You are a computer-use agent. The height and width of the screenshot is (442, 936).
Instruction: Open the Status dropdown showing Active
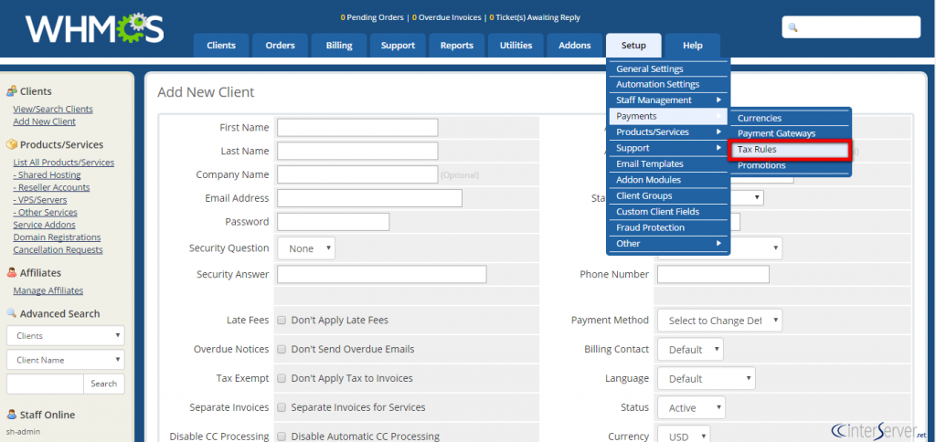pos(691,408)
